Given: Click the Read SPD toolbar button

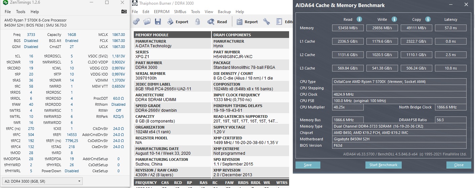Looking at the screenshot, I should coord(217,22).
